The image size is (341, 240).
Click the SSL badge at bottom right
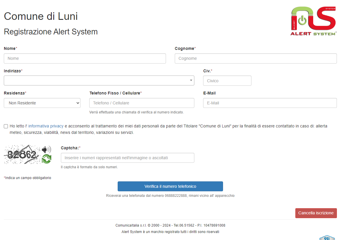pyautogui.click(x=327, y=238)
